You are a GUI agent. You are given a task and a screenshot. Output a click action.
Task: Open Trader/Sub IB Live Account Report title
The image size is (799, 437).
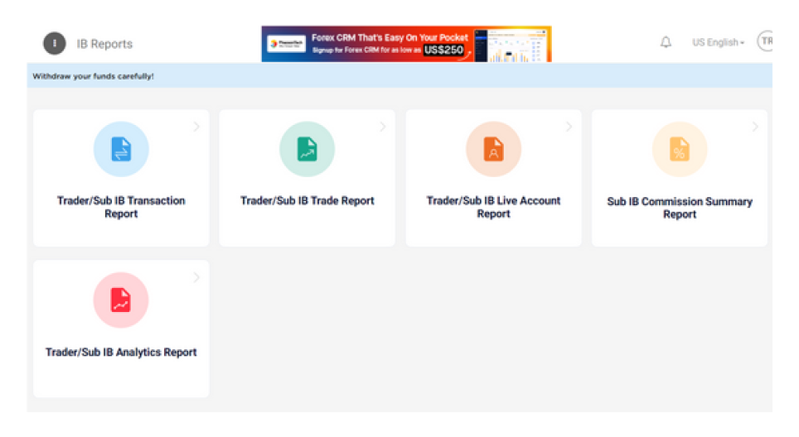493,207
